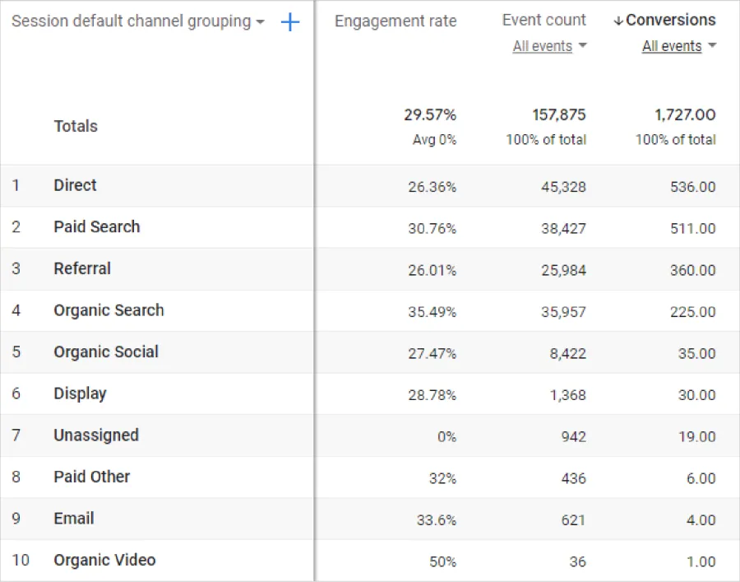Image resolution: width=740 pixels, height=582 pixels.
Task: Select the Organic Social channel
Action: [106, 352]
